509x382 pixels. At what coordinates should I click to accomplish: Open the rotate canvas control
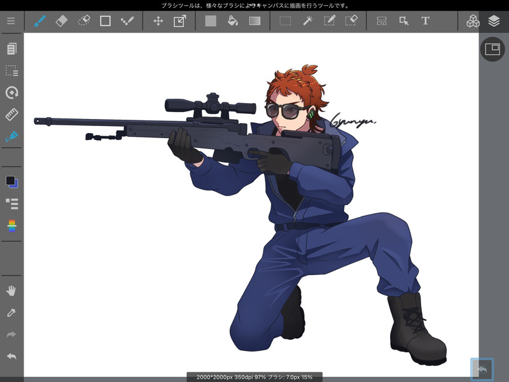11,92
